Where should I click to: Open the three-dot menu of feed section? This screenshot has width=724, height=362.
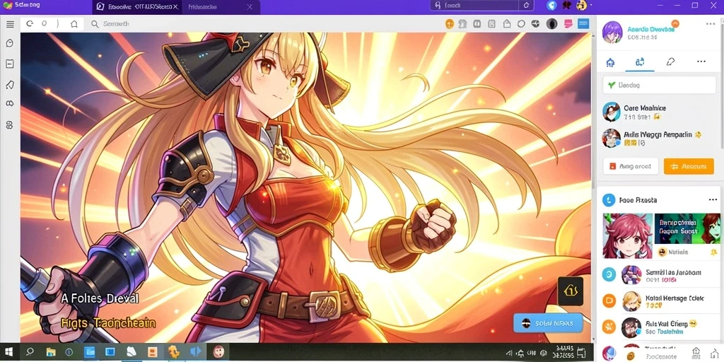point(713,199)
